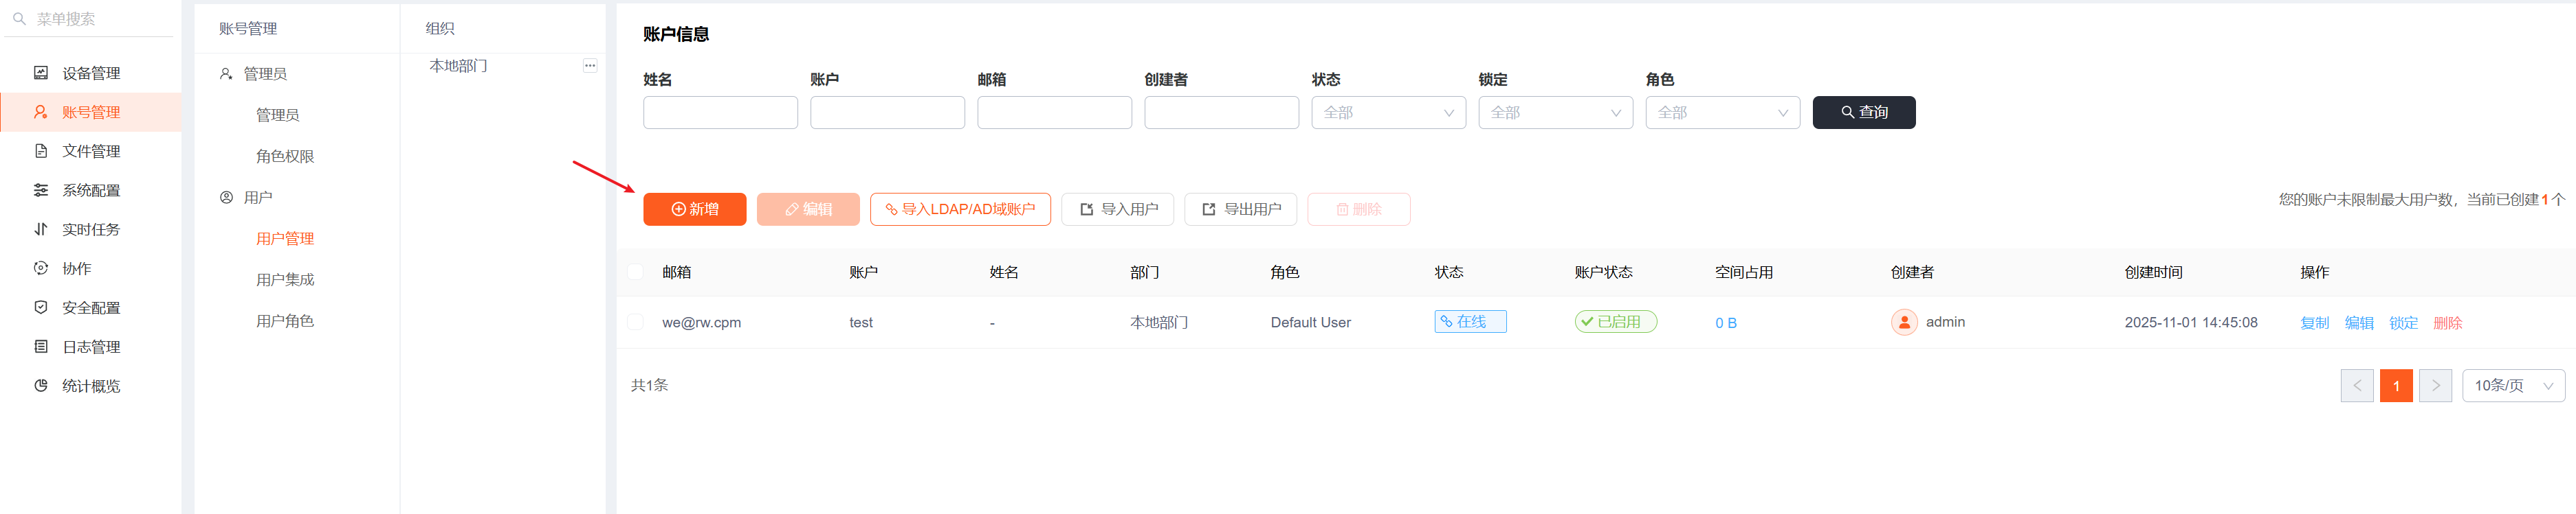Click the orange 新增 button
Image resolution: width=2576 pixels, height=514 pixels.
[x=694, y=209]
